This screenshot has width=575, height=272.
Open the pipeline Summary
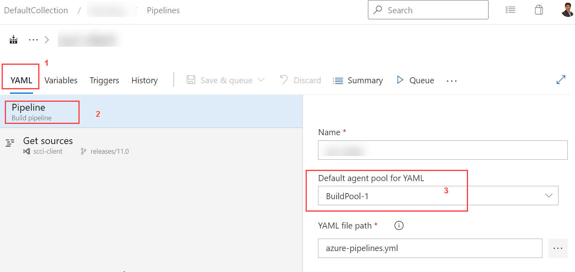click(358, 80)
